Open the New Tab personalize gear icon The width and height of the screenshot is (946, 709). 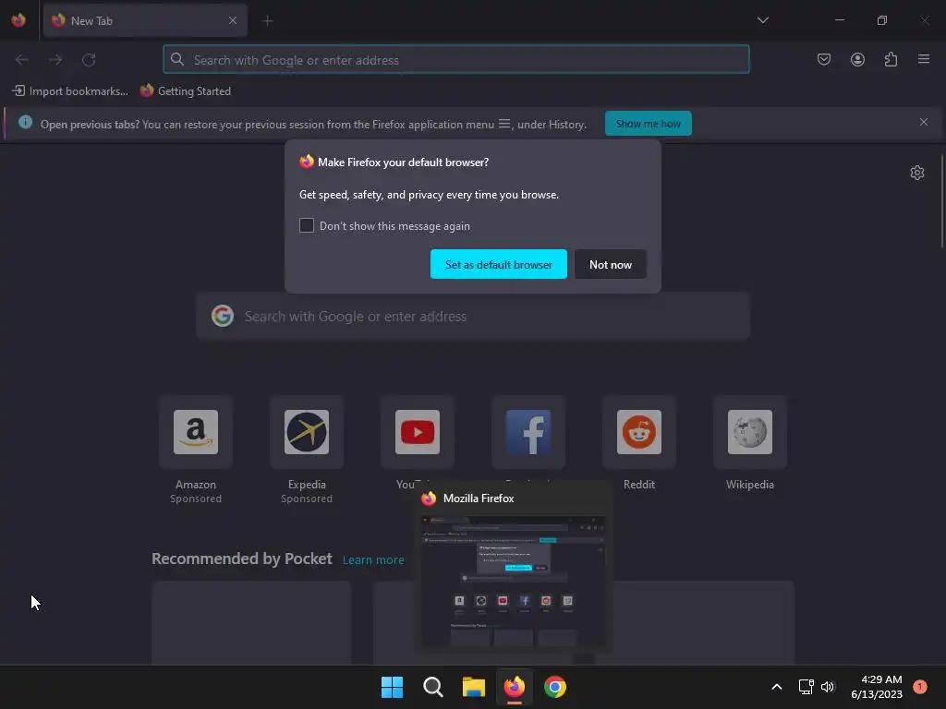pyautogui.click(x=917, y=173)
